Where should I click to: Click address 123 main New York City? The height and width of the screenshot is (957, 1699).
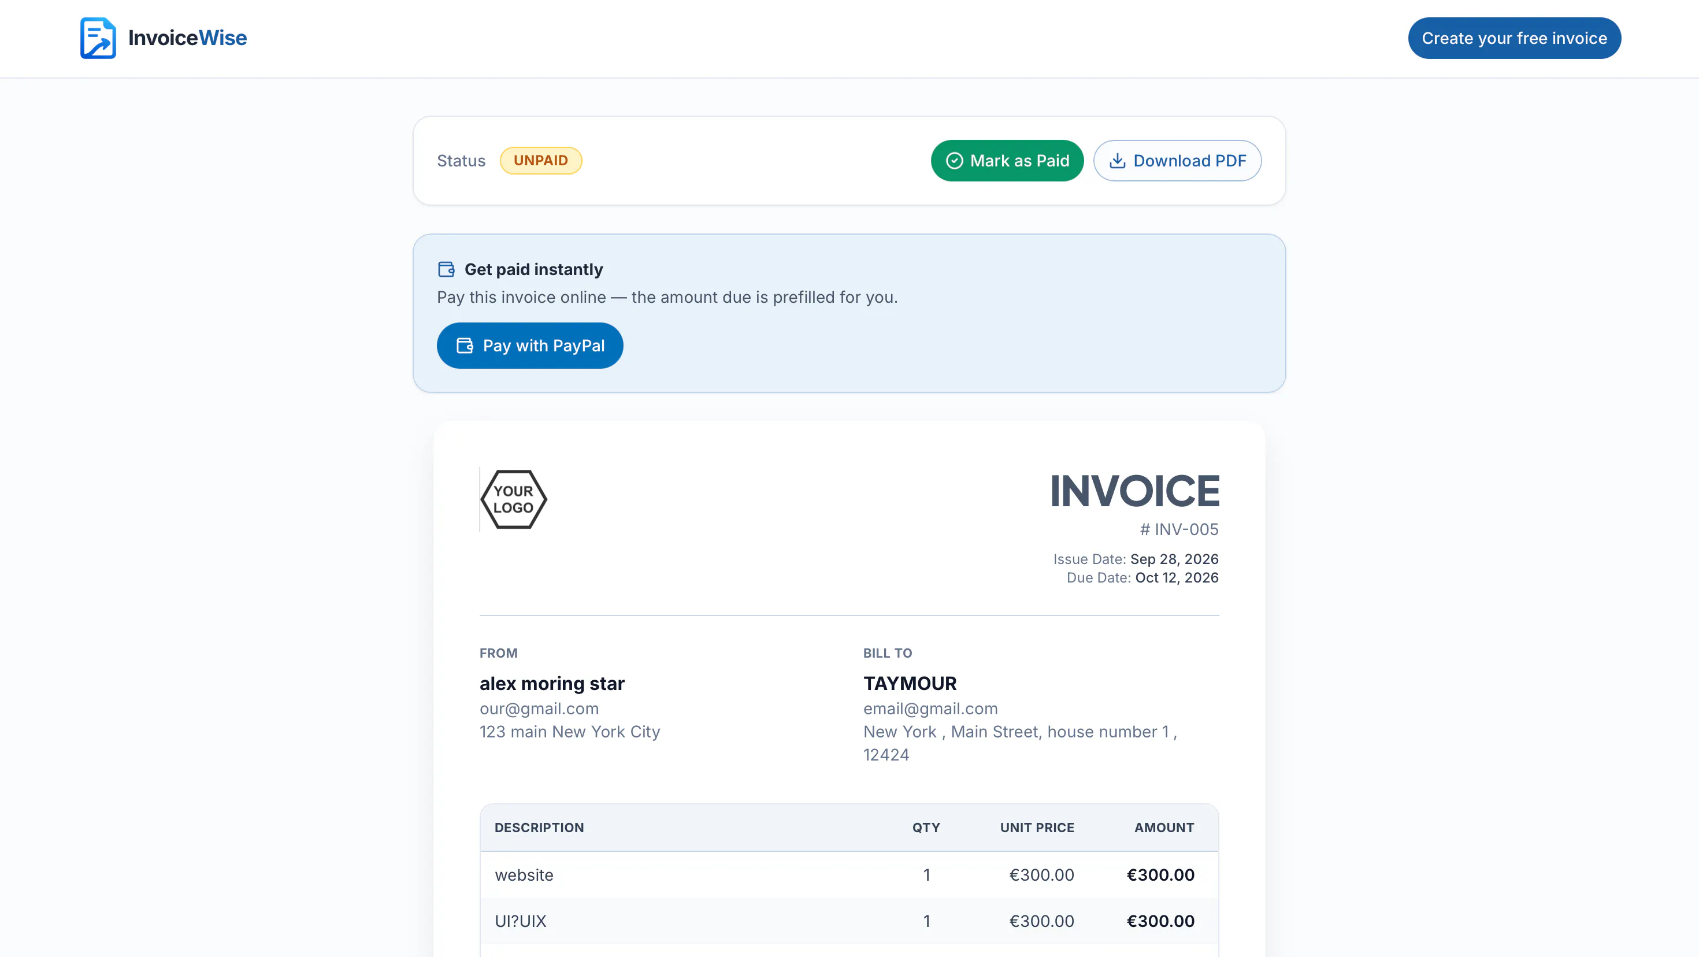570,732
